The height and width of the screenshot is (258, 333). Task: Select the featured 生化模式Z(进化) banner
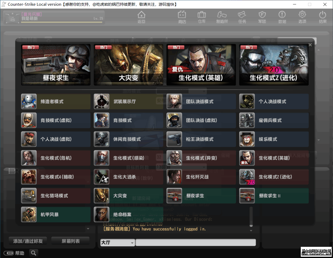pos(274,65)
